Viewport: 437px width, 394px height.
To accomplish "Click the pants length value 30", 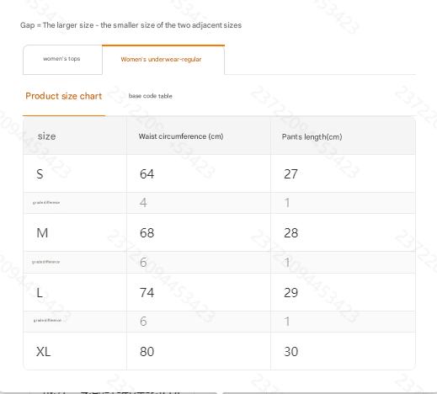I will tap(290, 352).
